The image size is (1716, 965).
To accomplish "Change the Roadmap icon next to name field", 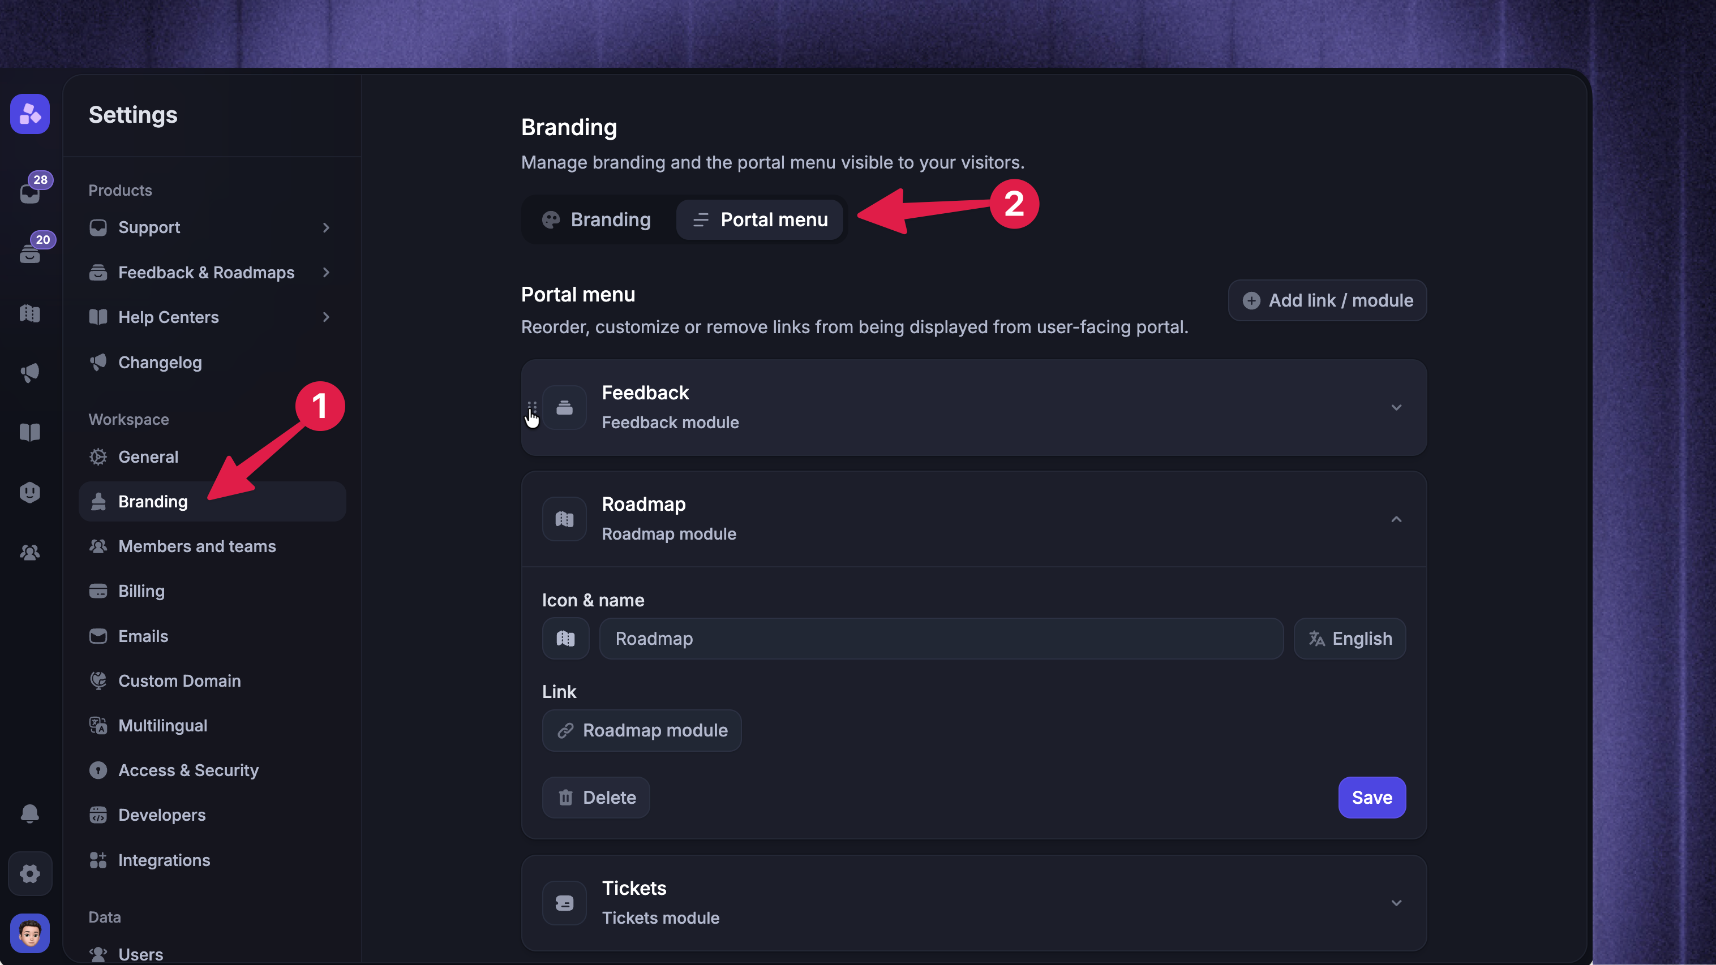I will point(565,639).
